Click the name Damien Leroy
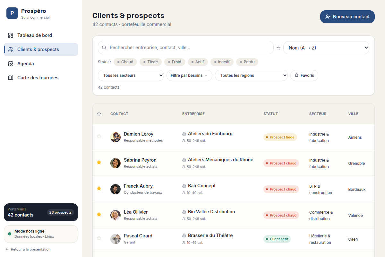This screenshot has height=257, width=385. (139, 134)
